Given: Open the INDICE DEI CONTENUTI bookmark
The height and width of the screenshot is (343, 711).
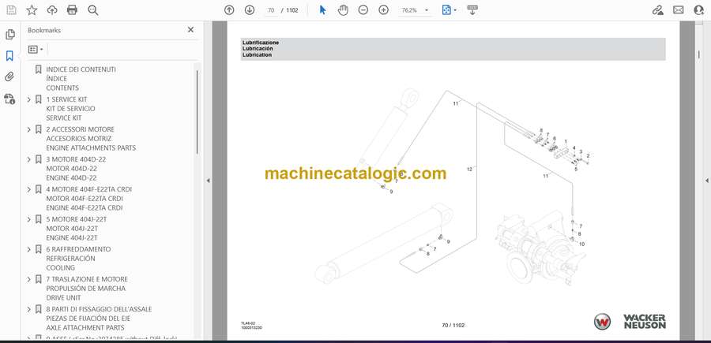Looking at the screenshot, I should [x=81, y=69].
